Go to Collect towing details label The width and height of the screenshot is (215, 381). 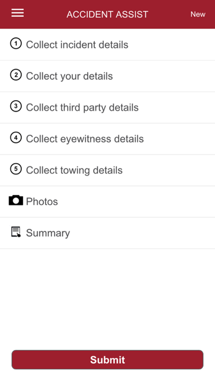[x=74, y=170]
